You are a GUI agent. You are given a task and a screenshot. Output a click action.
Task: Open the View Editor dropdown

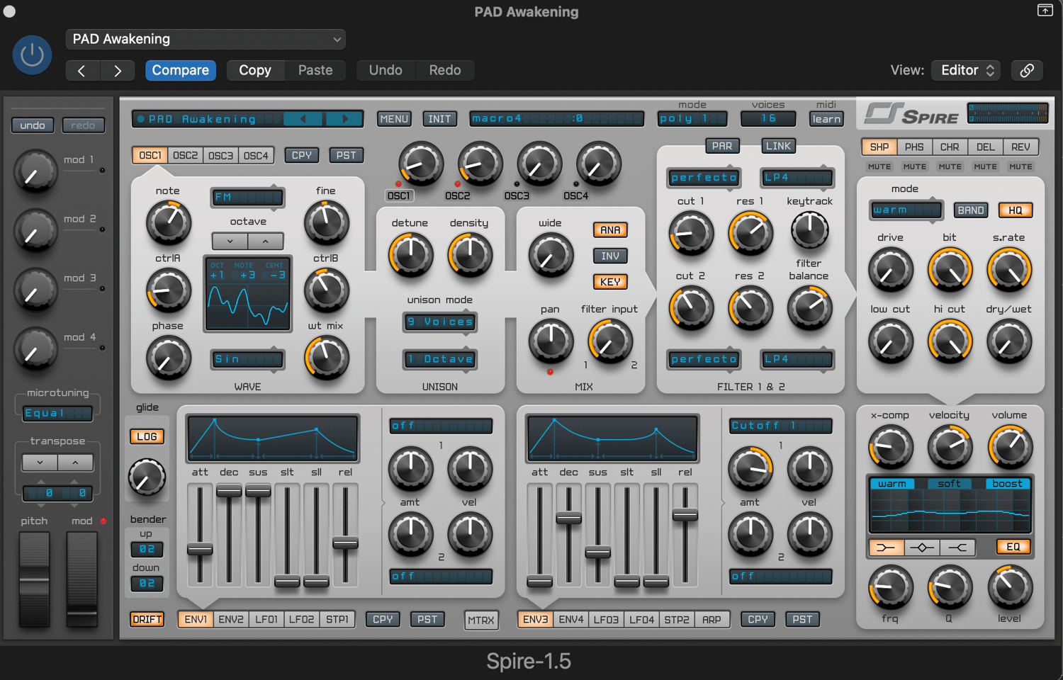click(x=967, y=70)
